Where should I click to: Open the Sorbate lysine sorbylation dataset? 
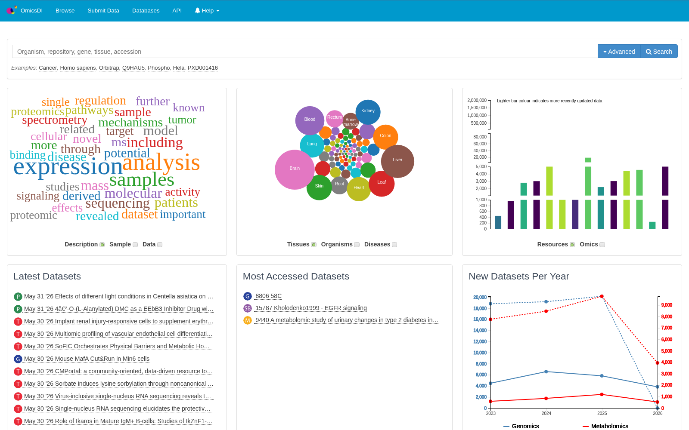[118, 384]
